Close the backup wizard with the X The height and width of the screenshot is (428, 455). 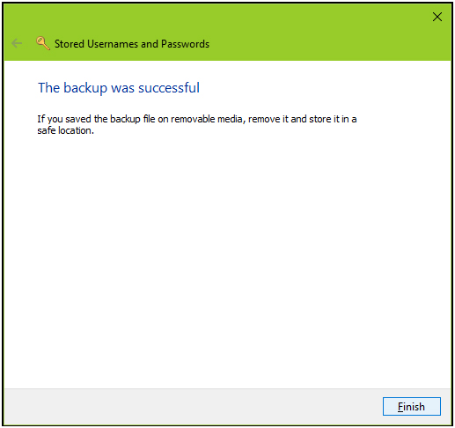(x=437, y=17)
